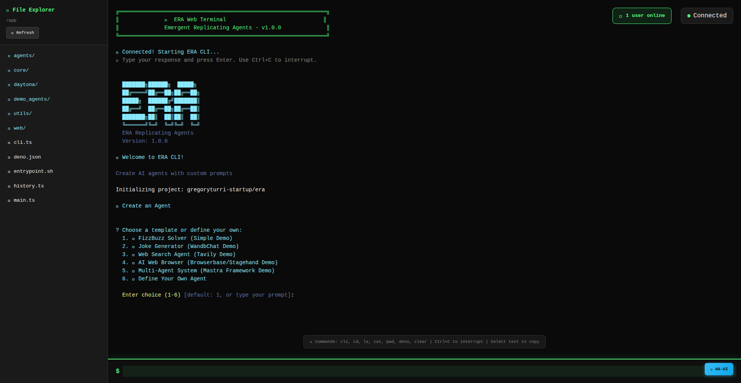The height and width of the screenshot is (383, 741).
Task: Expand the core/ folder
Action: (21, 70)
